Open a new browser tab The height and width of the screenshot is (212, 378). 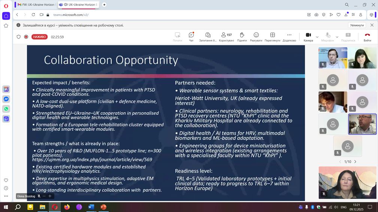[104, 5]
